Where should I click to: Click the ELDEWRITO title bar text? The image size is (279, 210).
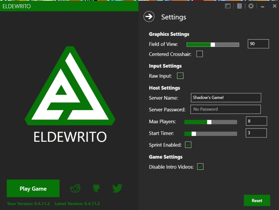tap(16, 6)
